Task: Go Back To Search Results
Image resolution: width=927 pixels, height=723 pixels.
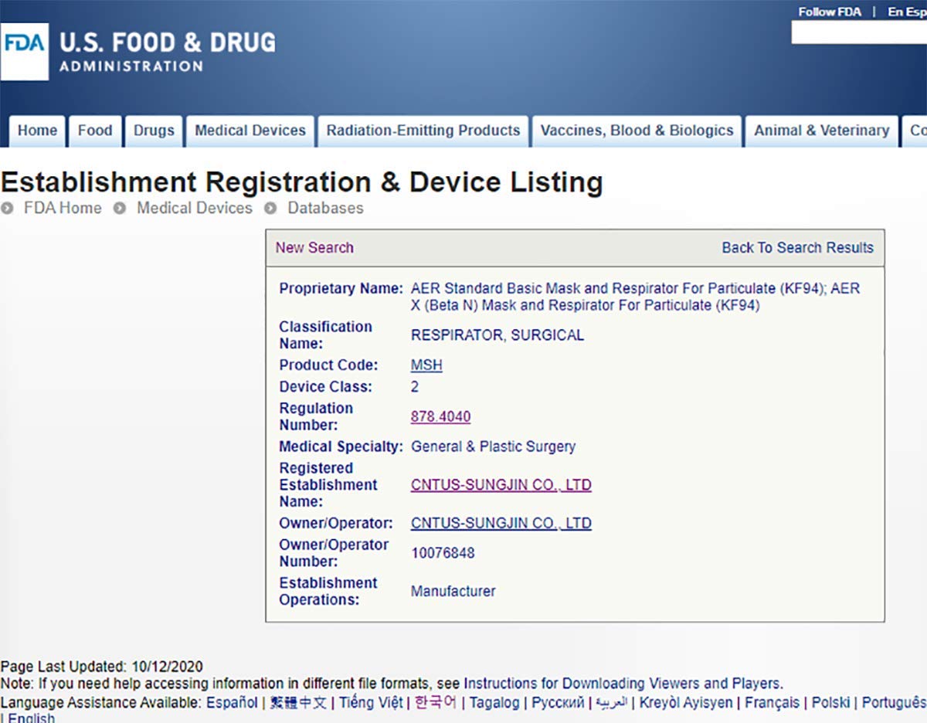Action: pos(797,248)
